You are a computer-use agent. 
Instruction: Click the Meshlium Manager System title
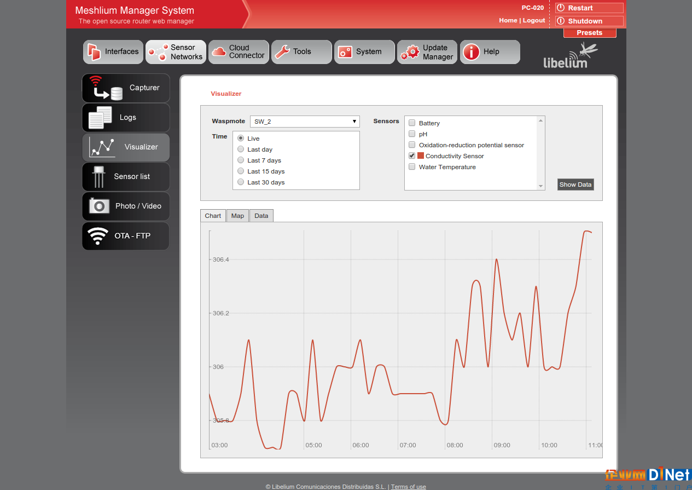(x=135, y=10)
